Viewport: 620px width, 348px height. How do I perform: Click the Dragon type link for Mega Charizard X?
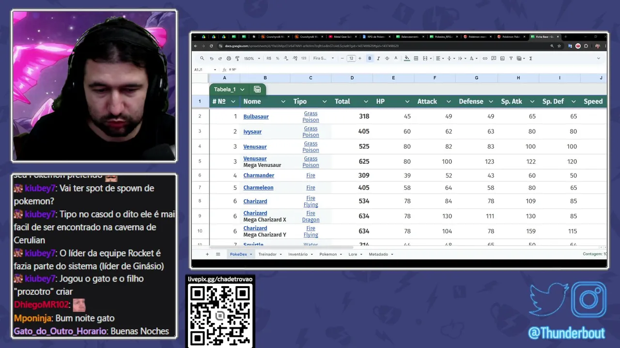(310, 219)
